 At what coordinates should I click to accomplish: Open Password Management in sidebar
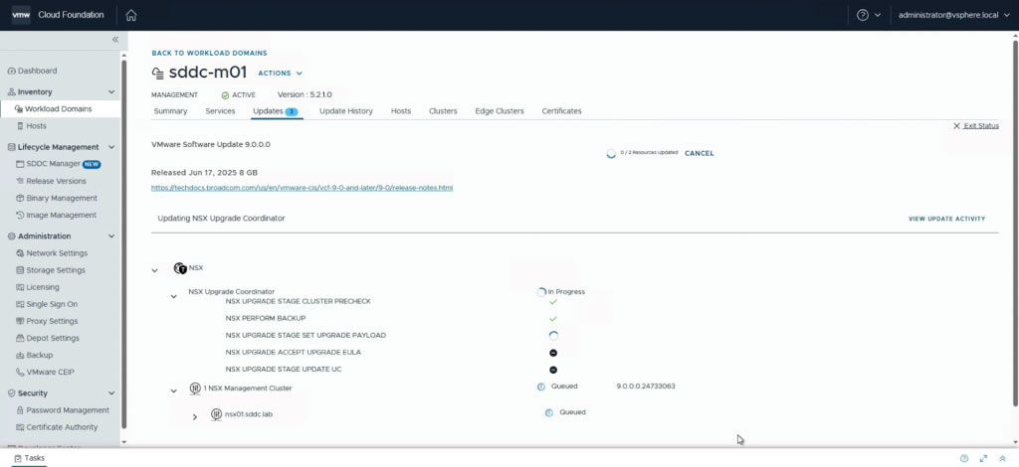[68, 410]
